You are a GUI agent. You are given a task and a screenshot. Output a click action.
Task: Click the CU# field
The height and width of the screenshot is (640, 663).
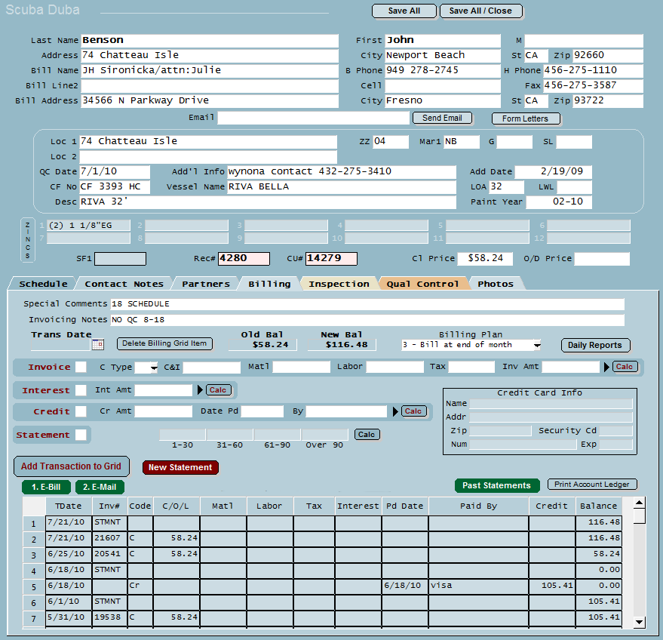point(332,258)
